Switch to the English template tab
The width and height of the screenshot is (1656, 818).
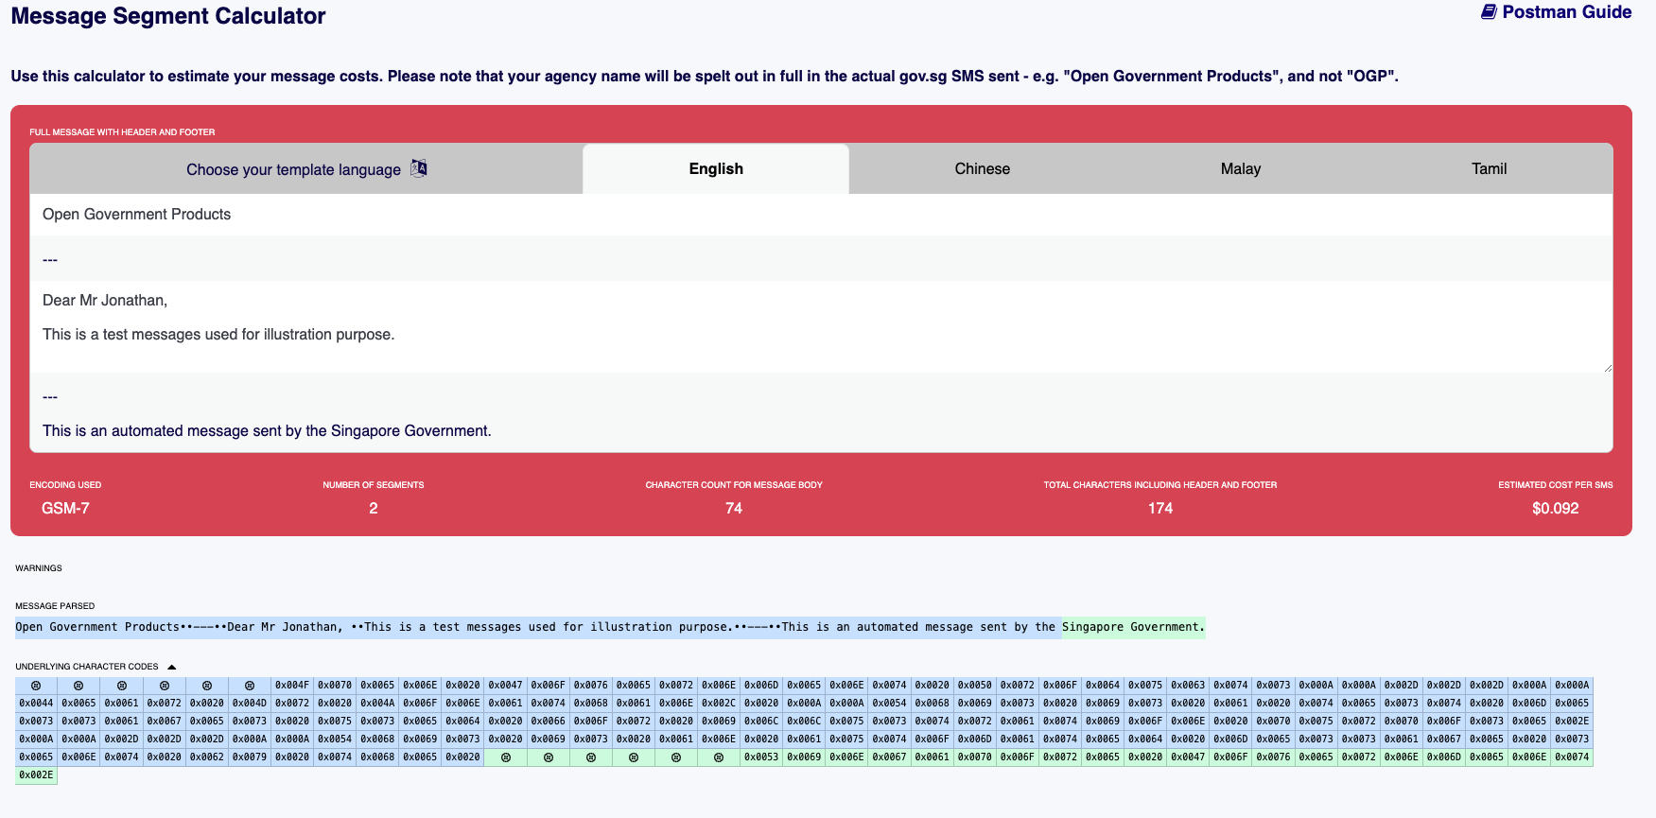click(715, 169)
